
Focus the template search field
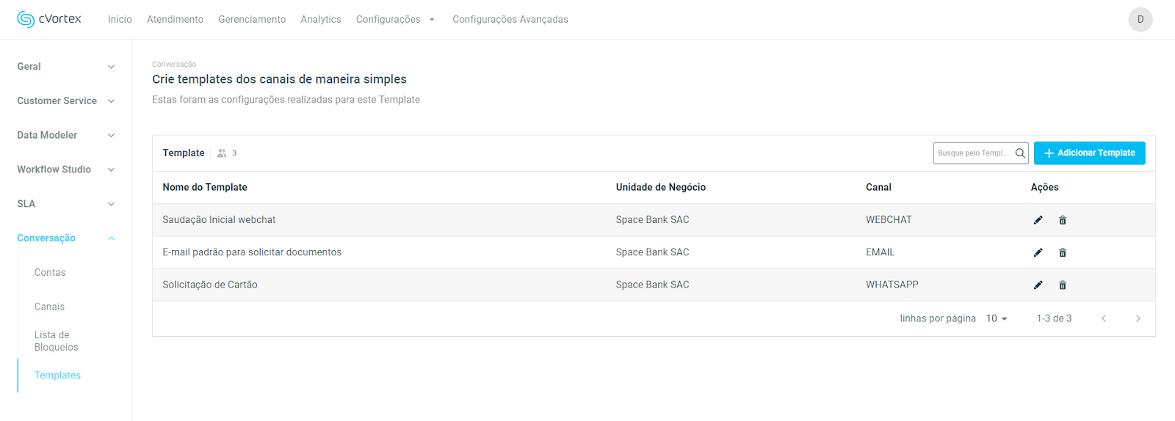[972, 153]
